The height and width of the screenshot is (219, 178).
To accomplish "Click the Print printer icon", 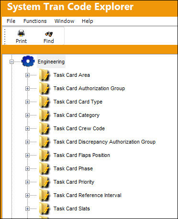I will [x=21, y=33].
